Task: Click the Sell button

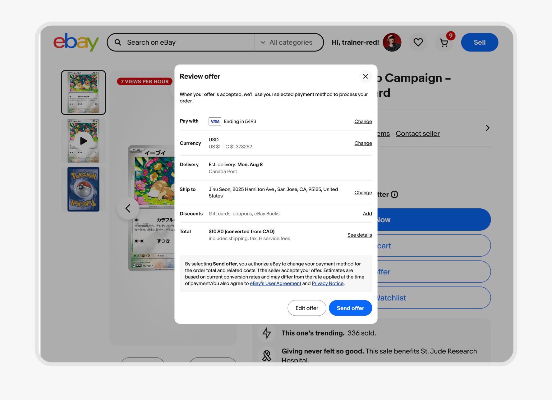Action: 480,42
